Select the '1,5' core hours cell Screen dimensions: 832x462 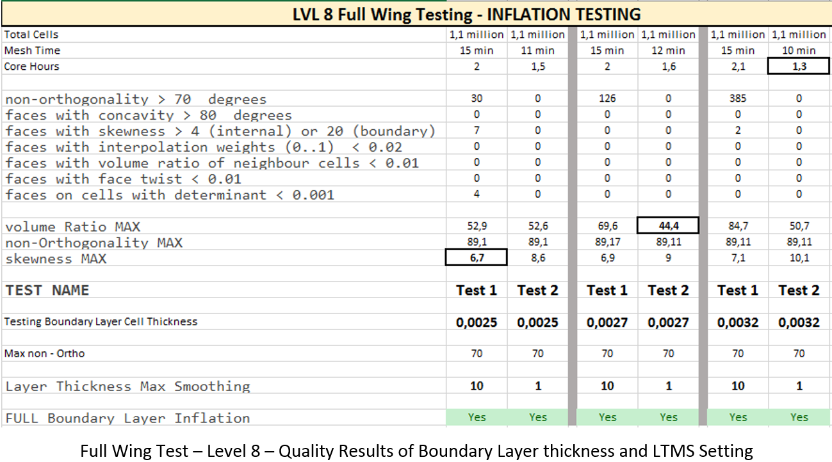pyautogui.click(x=538, y=67)
